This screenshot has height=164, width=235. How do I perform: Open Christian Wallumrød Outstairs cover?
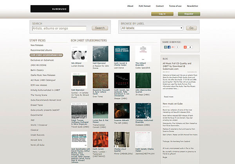(x=143, y=111)
